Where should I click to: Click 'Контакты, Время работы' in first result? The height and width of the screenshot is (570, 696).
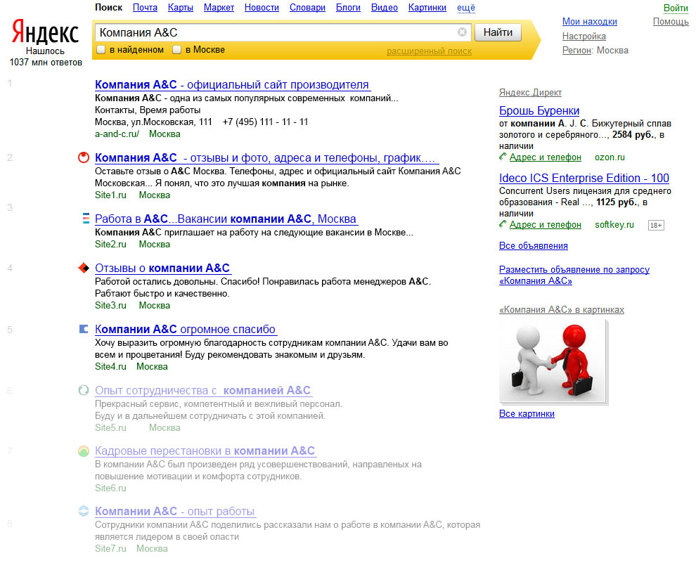[148, 110]
